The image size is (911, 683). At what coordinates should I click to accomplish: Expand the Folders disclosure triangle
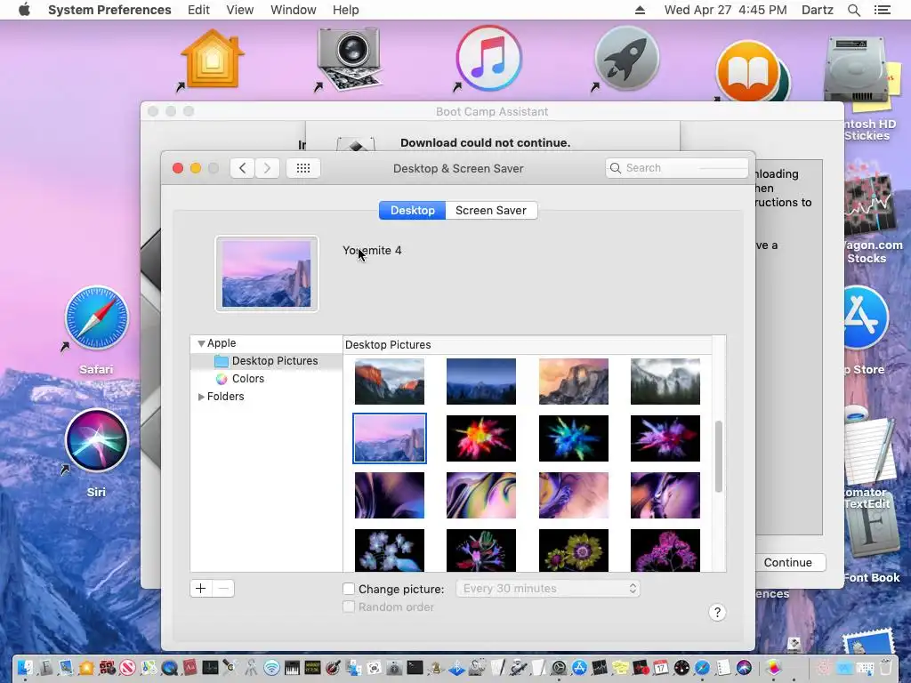click(x=201, y=397)
